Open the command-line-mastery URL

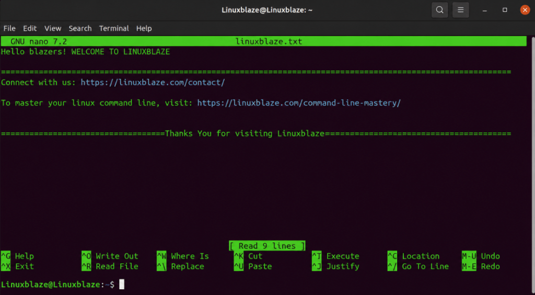point(299,103)
